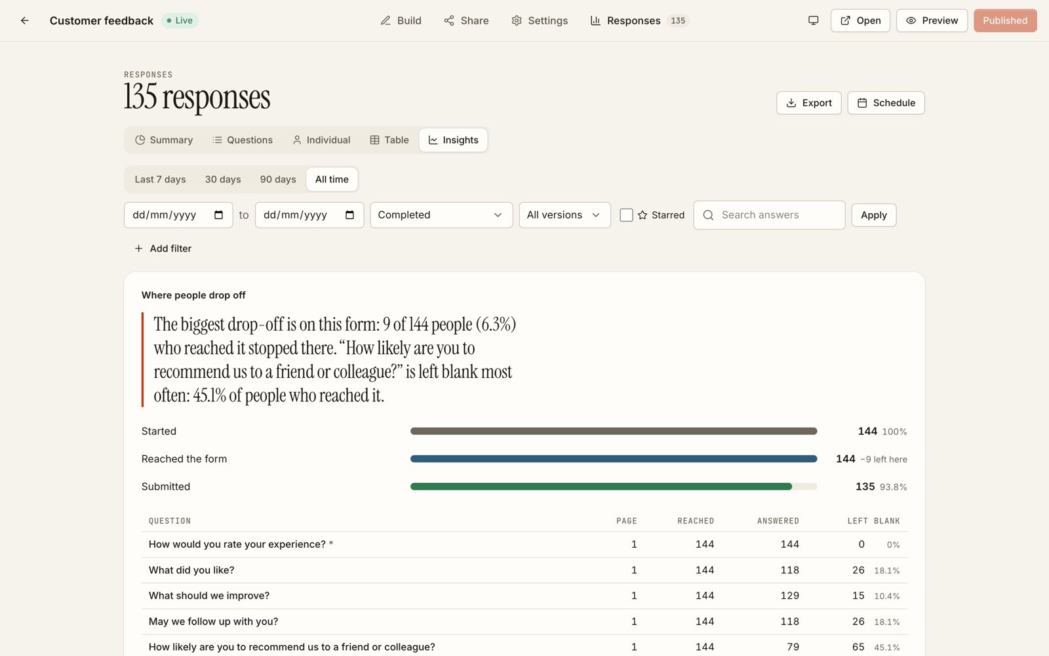The image size is (1049, 656).
Task: Switch to the Individual tab
Action: (321, 140)
